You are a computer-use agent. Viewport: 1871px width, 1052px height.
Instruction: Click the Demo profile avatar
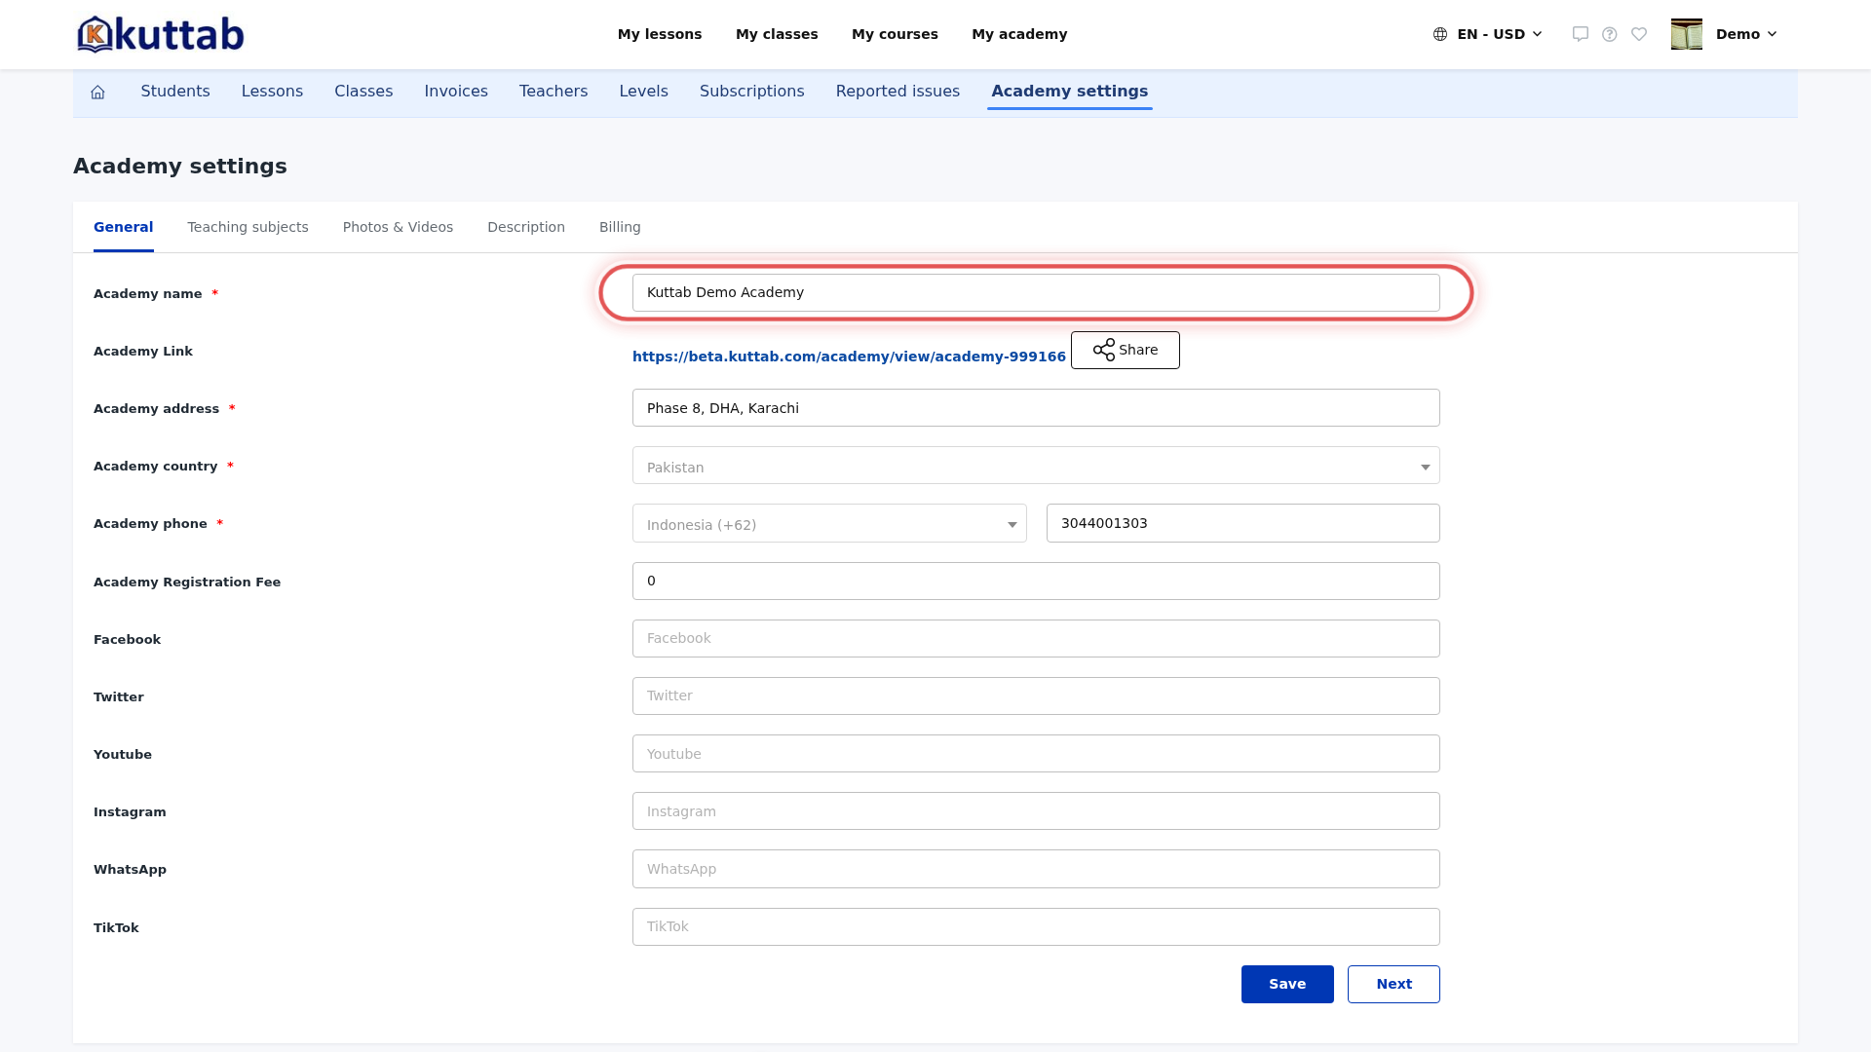(x=1687, y=34)
